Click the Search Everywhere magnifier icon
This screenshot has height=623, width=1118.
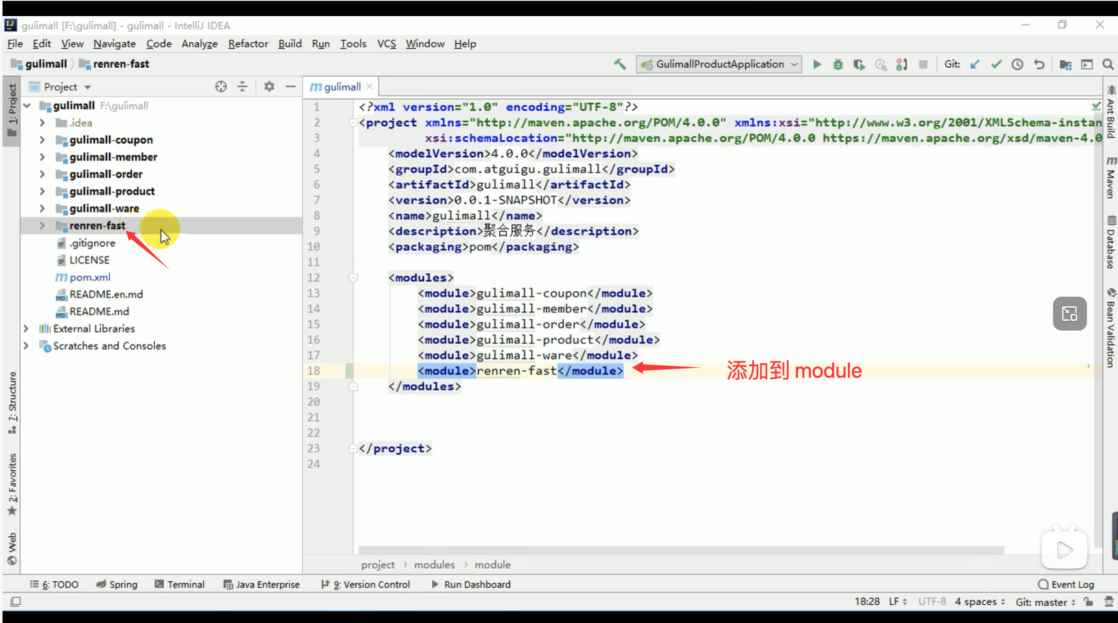click(1107, 65)
